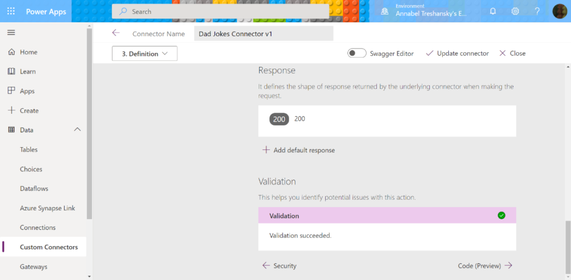Viewport: 571px width, 280px height.
Task: Click Add default response
Action: pyautogui.click(x=299, y=150)
